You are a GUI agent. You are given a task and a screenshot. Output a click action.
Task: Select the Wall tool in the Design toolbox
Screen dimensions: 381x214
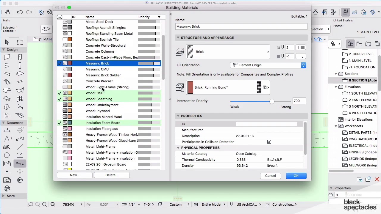pos(7,57)
